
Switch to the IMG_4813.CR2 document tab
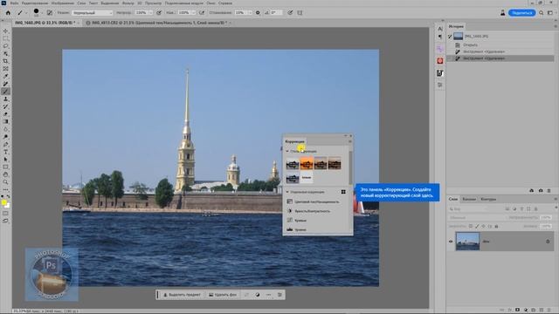pos(159,23)
